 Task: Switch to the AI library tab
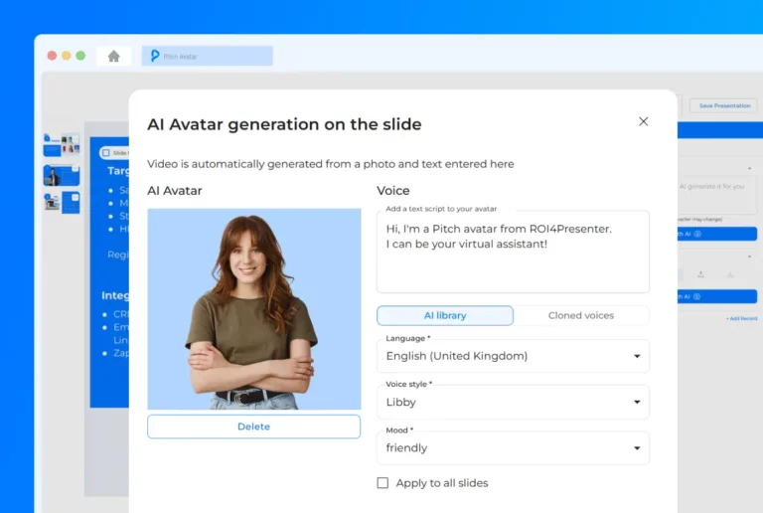click(x=445, y=315)
